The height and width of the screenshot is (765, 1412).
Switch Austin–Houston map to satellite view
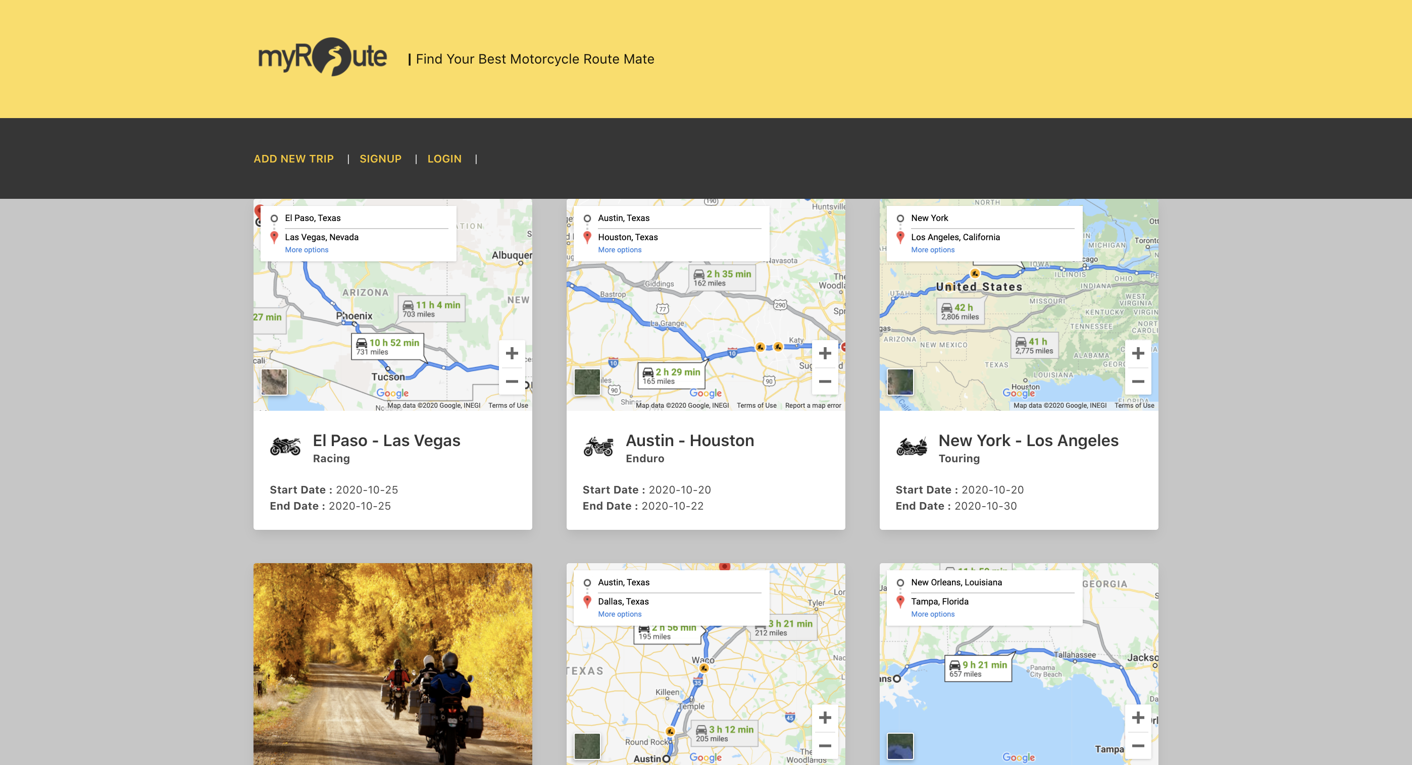(587, 381)
